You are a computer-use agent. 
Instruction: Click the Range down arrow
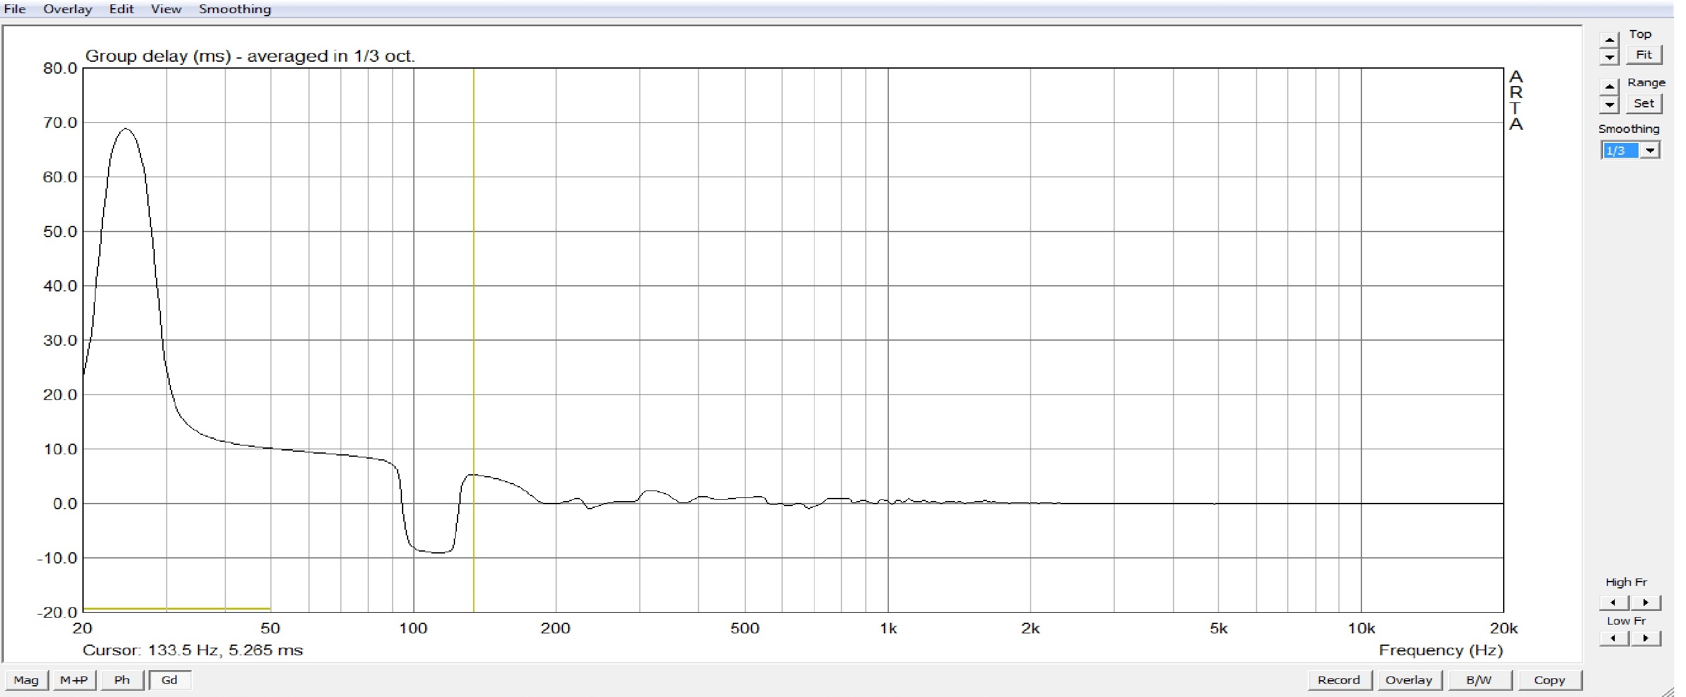click(1609, 104)
